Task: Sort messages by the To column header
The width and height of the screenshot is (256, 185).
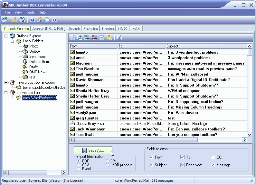Action: [142, 46]
